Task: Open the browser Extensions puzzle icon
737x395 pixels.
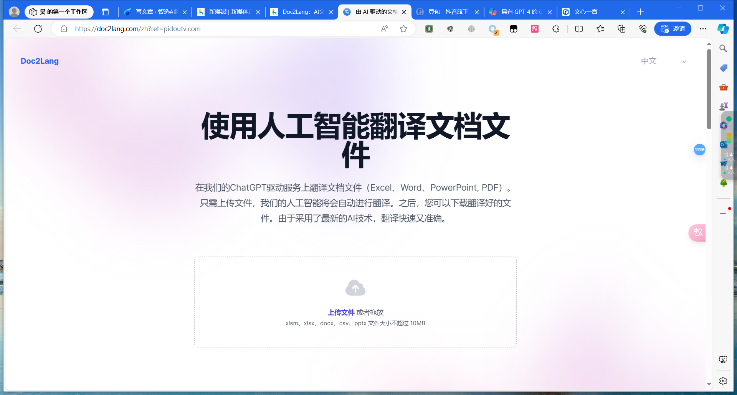Action: click(556, 29)
